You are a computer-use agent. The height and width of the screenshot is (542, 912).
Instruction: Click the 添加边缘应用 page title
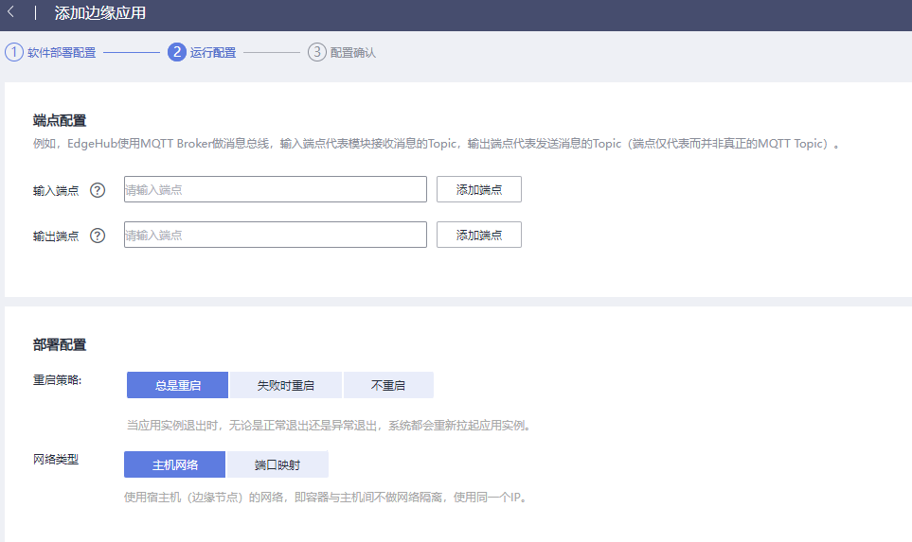[x=100, y=13]
